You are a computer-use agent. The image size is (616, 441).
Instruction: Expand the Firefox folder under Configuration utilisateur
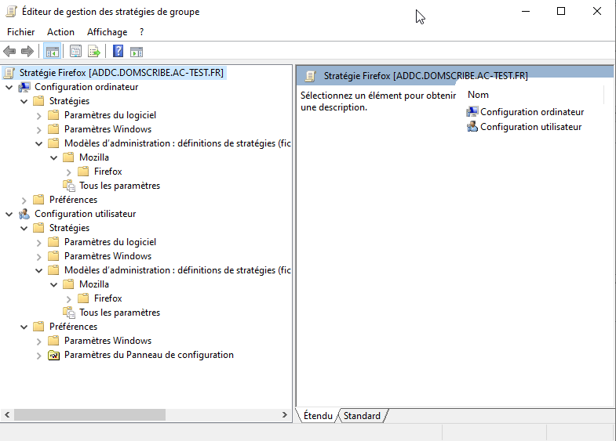pyautogui.click(x=69, y=299)
